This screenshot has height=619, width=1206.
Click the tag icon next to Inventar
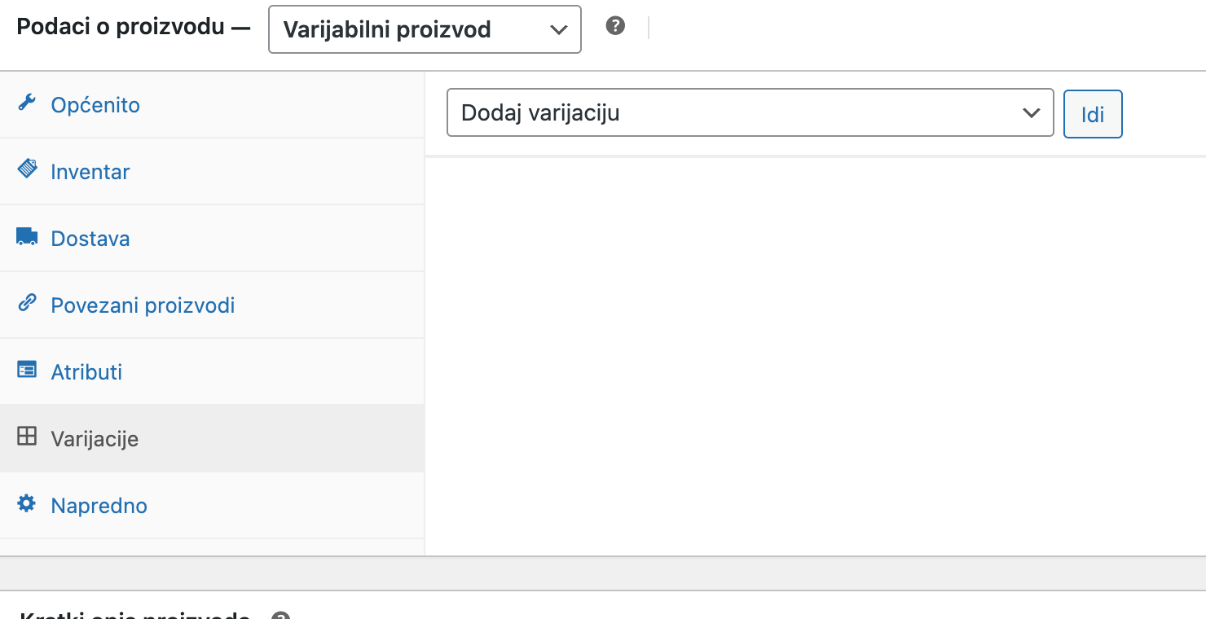(x=27, y=169)
